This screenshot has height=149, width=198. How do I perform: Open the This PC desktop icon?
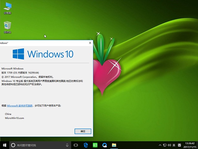click(x=7, y=8)
